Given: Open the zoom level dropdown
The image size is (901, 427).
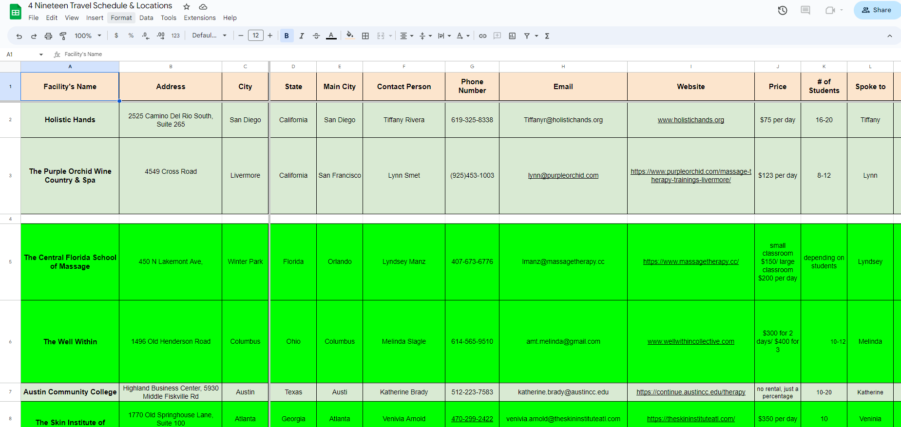Looking at the screenshot, I should (x=88, y=36).
